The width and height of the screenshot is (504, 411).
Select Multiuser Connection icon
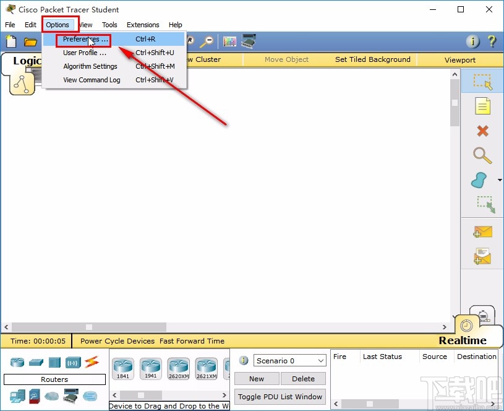click(90, 396)
